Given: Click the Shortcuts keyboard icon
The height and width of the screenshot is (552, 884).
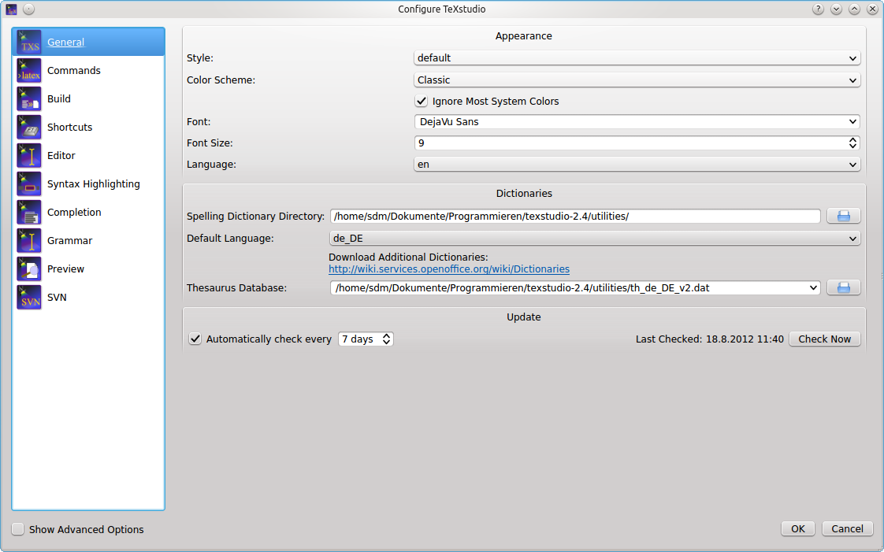Looking at the screenshot, I should (29, 128).
